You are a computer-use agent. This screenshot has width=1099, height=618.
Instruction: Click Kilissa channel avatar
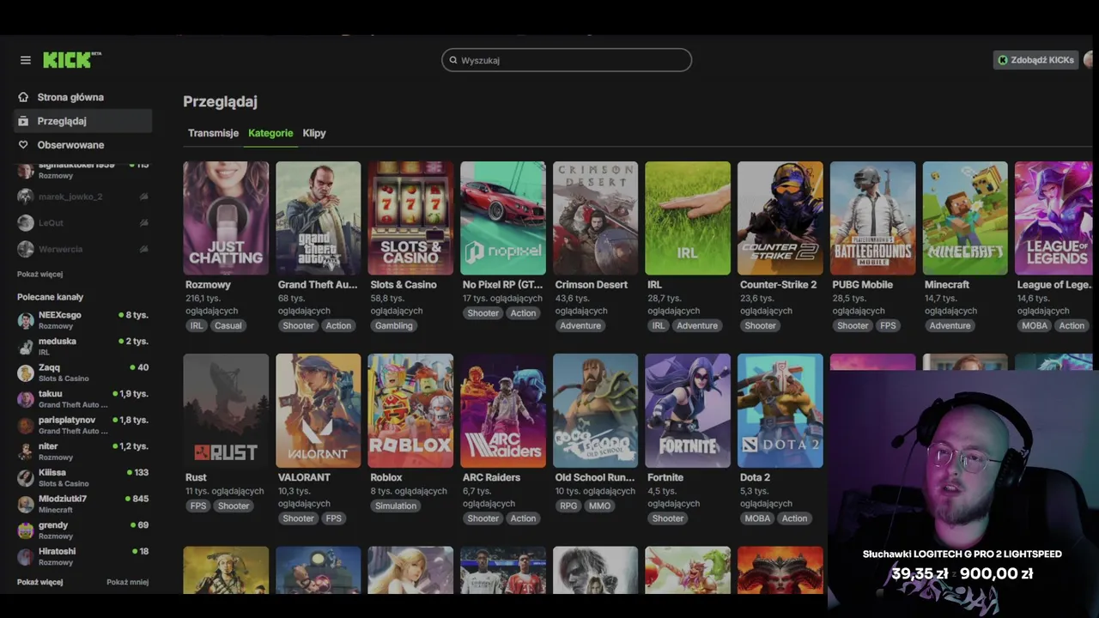[26, 477]
